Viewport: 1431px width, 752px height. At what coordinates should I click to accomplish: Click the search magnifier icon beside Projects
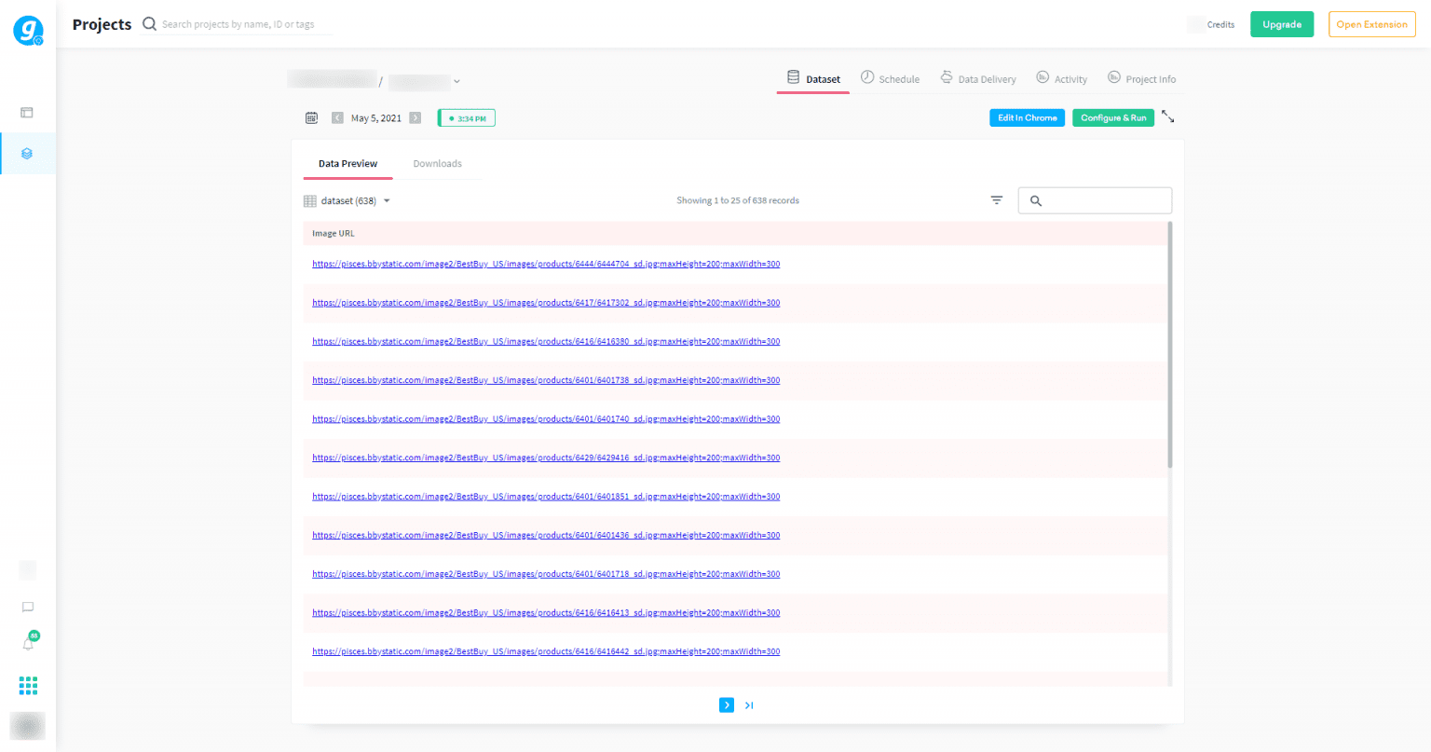149,24
